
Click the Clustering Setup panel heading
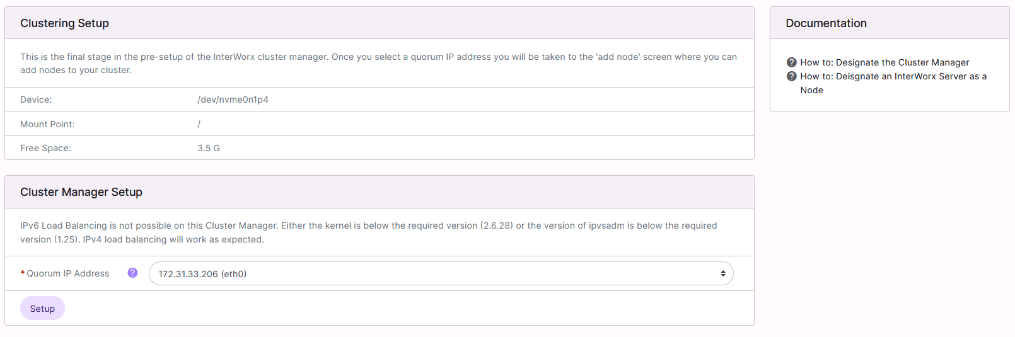tap(64, 23)
